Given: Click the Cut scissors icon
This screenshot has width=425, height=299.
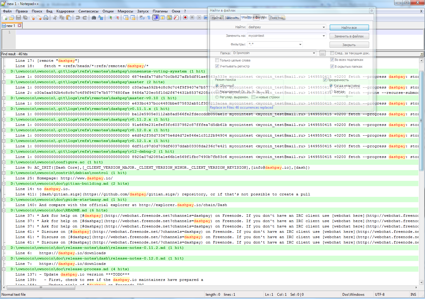Looking at the screenshot, I should click(55, 18).
